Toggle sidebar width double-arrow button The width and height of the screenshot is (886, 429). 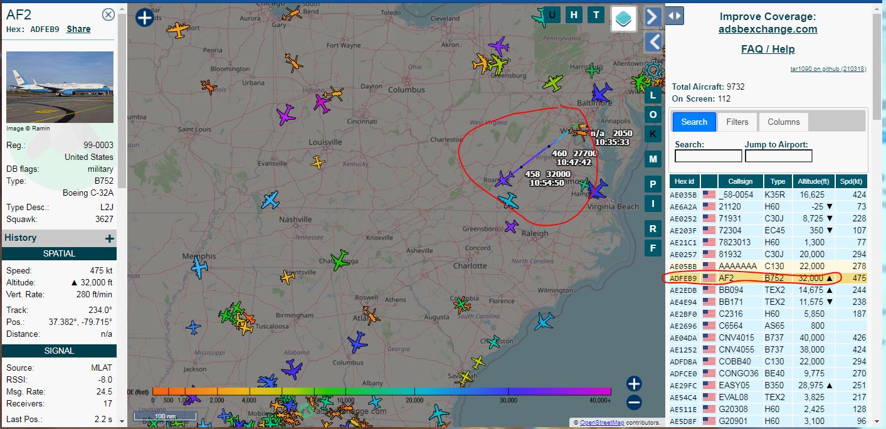(x=675, y=16)
